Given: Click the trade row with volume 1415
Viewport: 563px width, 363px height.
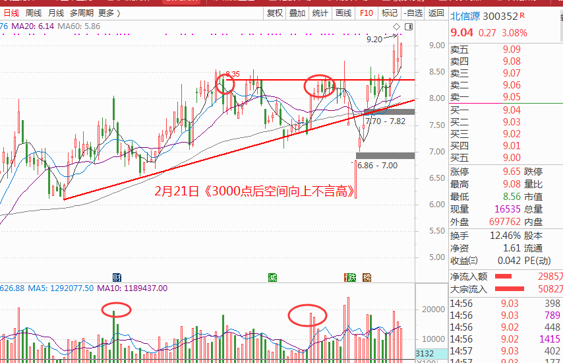Looking at the screenshot, I should pos(506,339).
